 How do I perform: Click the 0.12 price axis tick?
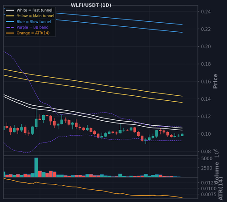[206, 117]
